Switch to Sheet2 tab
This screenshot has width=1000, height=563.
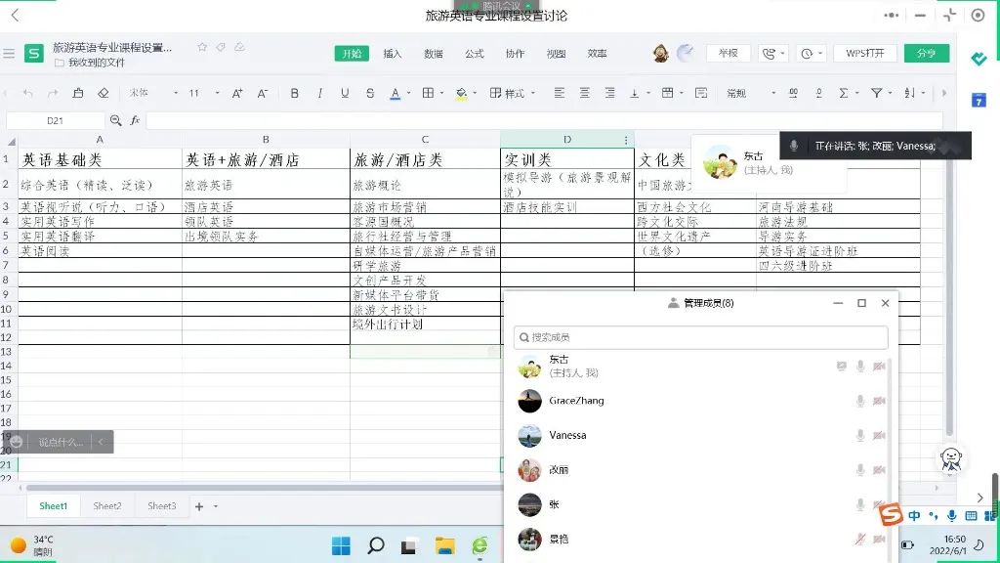coord(107,506)
